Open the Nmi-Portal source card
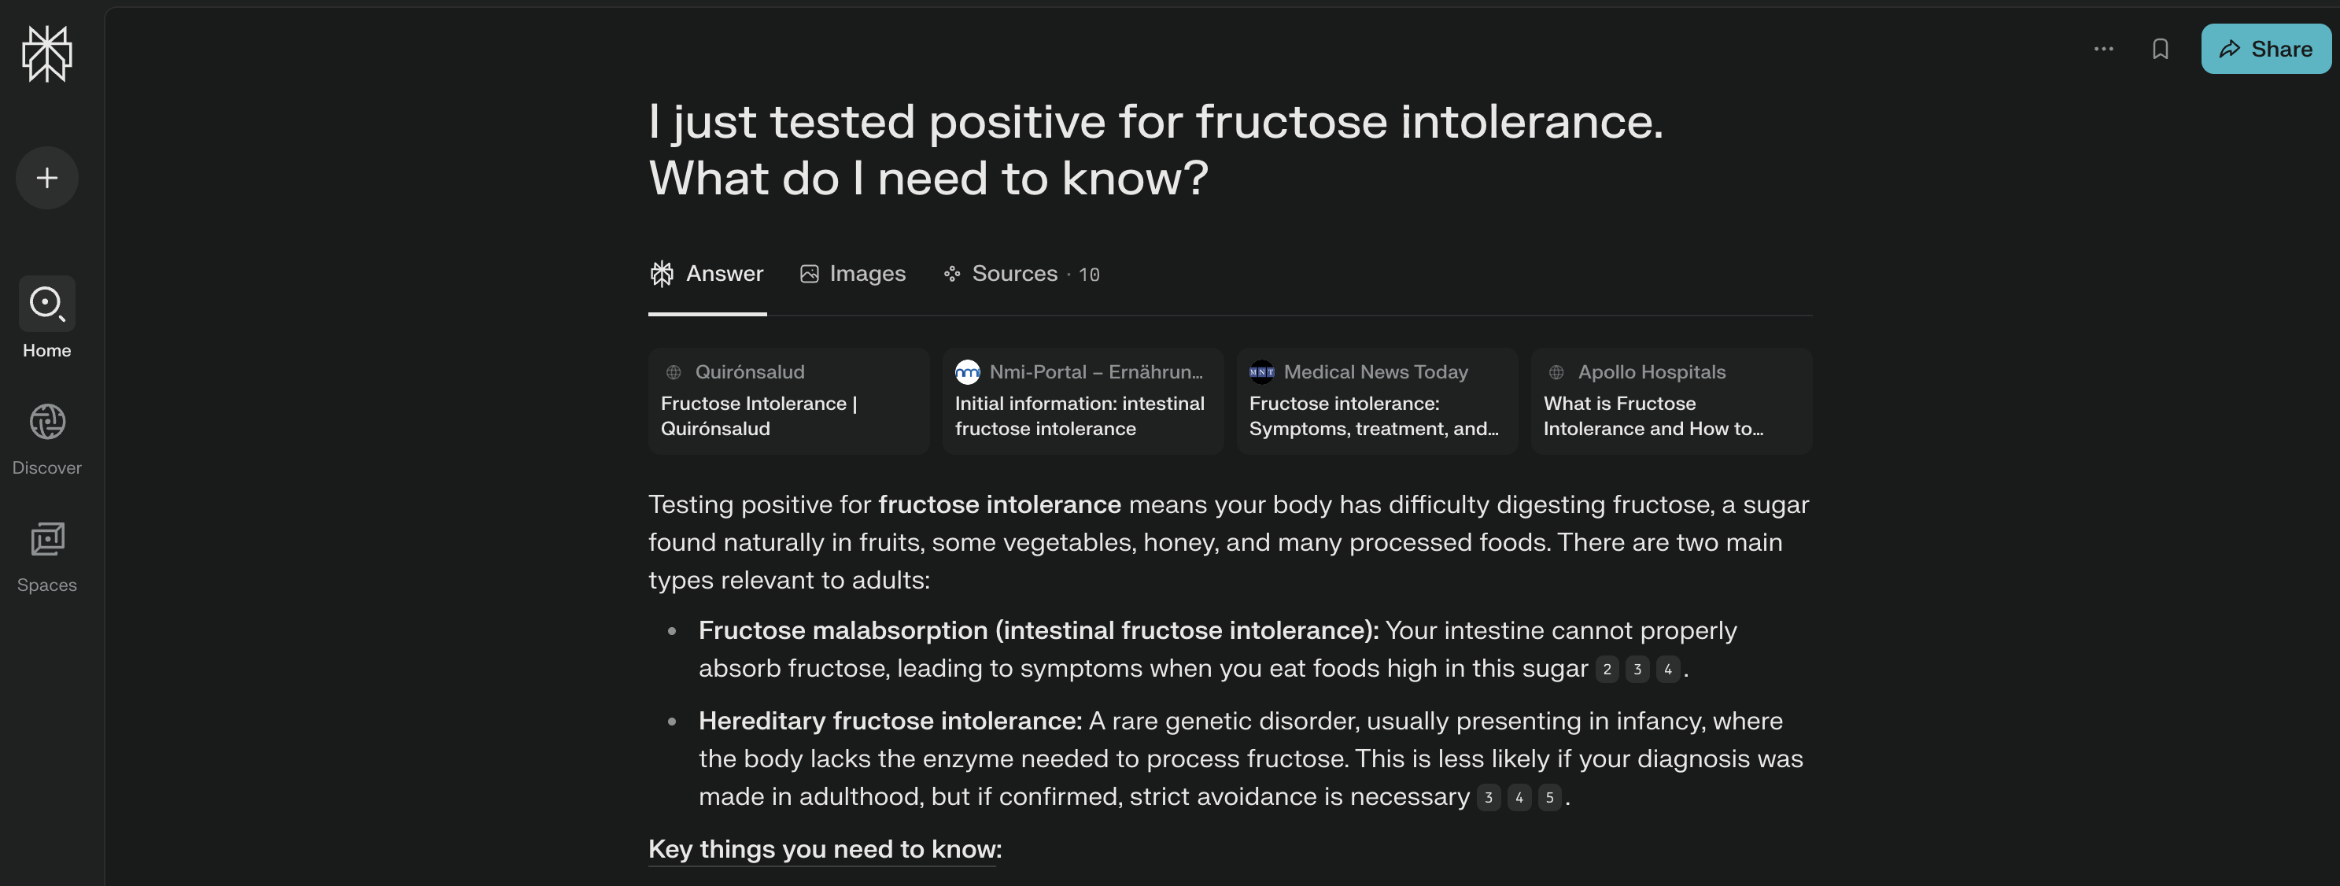The width and height of the screenshot is (2340, 886). 1083,401
